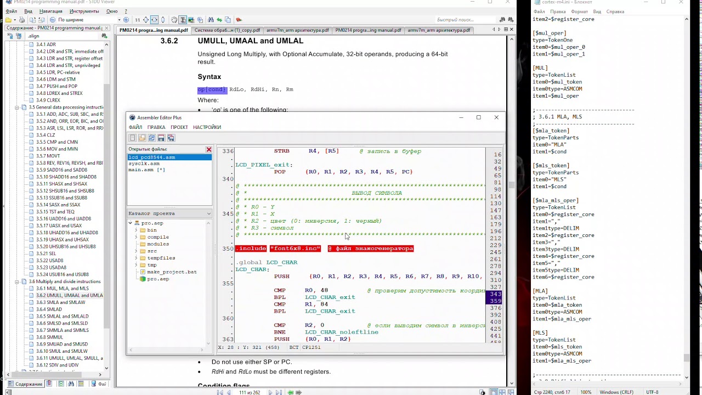
Task: Go to first page icon
Action: (220, 392)
